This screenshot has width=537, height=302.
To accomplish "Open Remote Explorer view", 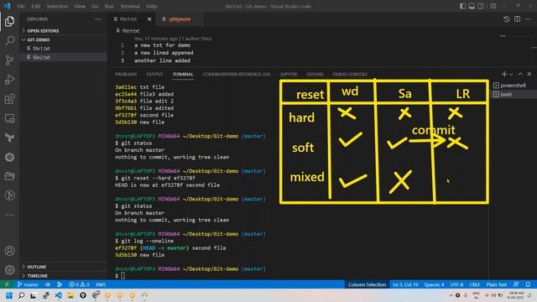I will click(9, 118).
